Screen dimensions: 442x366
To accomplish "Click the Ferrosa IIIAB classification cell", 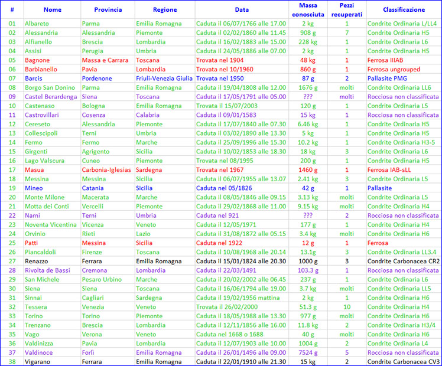I will (388, 60).
